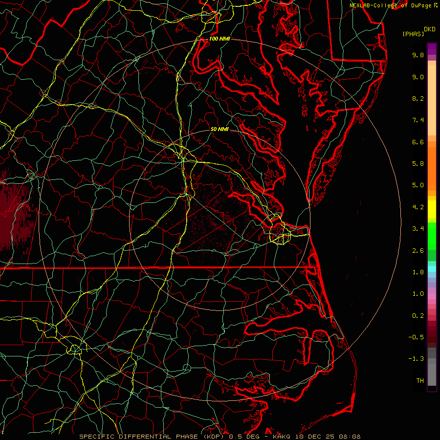
Task: Click the [PHAS] units label
Action: [x=413, y=34]
